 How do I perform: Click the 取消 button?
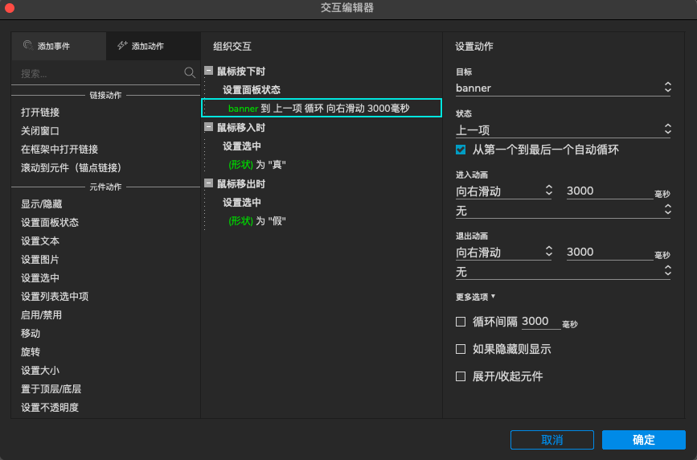pyautogui.click(x=552, y=440)
